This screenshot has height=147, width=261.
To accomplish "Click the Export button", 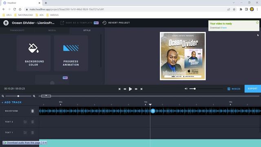I will point(252,89).
